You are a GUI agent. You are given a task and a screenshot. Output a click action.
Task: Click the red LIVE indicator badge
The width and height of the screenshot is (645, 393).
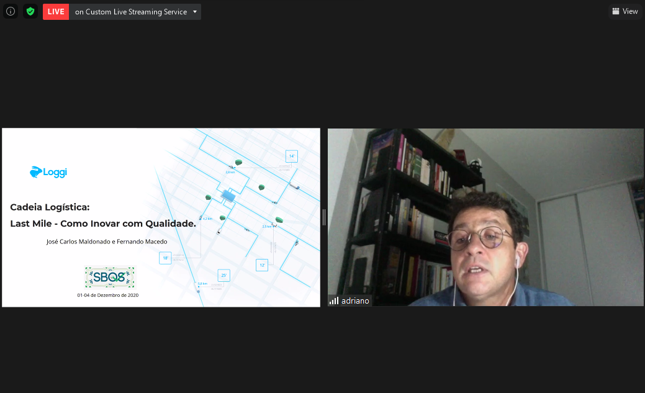pos(56,12)
